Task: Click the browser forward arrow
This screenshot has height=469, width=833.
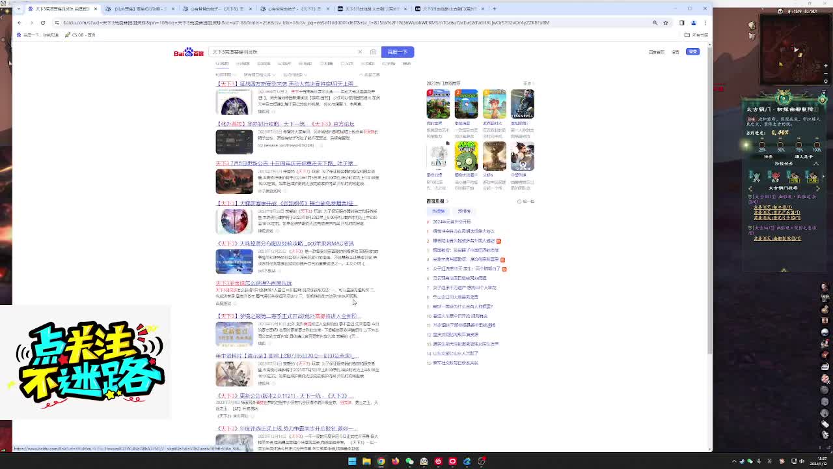Action: coord(31,22)
